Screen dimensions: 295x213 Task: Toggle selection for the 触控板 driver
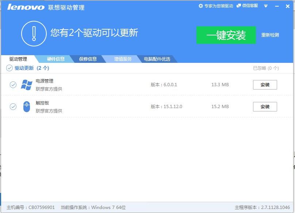click(13, 107)
